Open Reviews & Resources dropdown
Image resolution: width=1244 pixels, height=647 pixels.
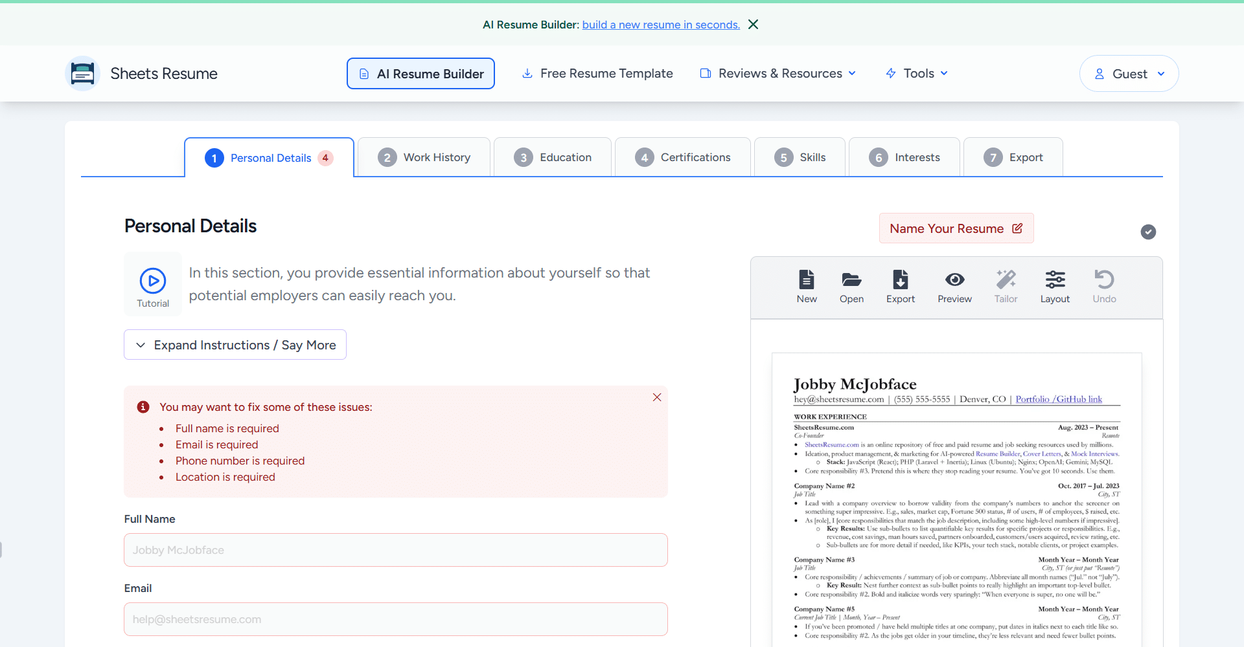(x=778, y=74)
